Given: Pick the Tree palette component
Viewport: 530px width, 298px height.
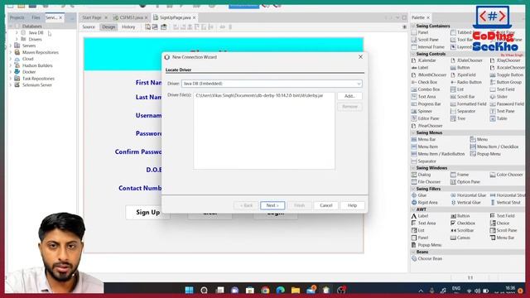Looking at the screenshot, I should (x=458, y=118).
